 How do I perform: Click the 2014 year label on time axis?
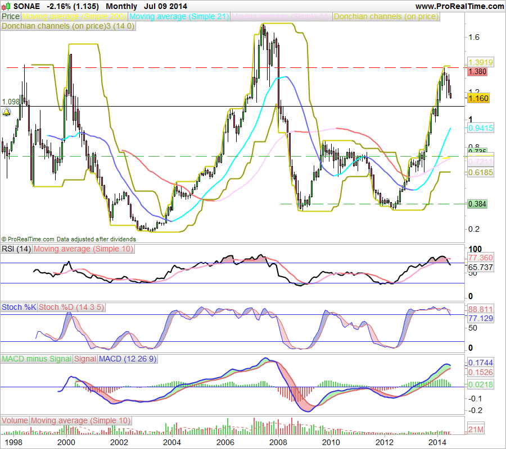point(437,443)
